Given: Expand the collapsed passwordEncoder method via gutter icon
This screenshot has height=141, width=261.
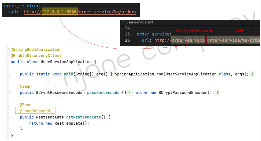Looking at the screenshot, I should coord(9,93).
